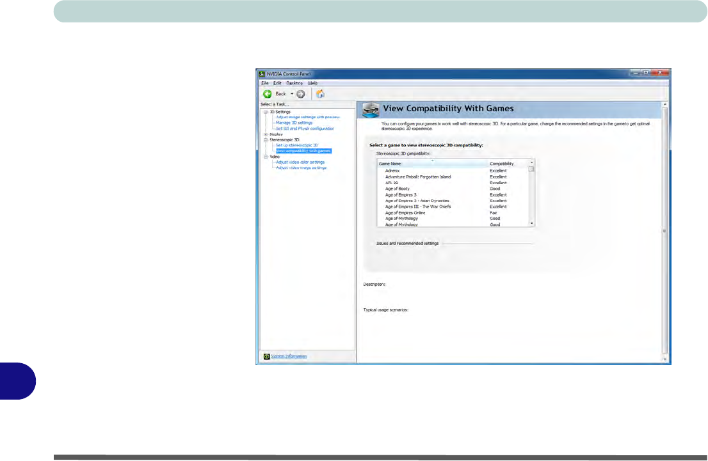This screenshot has width=708, height=461.
Task: Collapse the Video tree node
Action: pos(265,157)
